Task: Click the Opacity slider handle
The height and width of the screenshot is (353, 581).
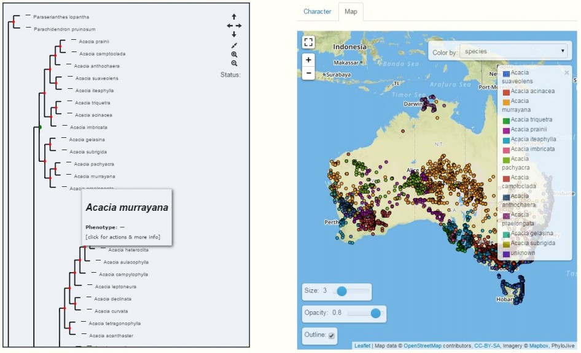Action: point(375,313)
